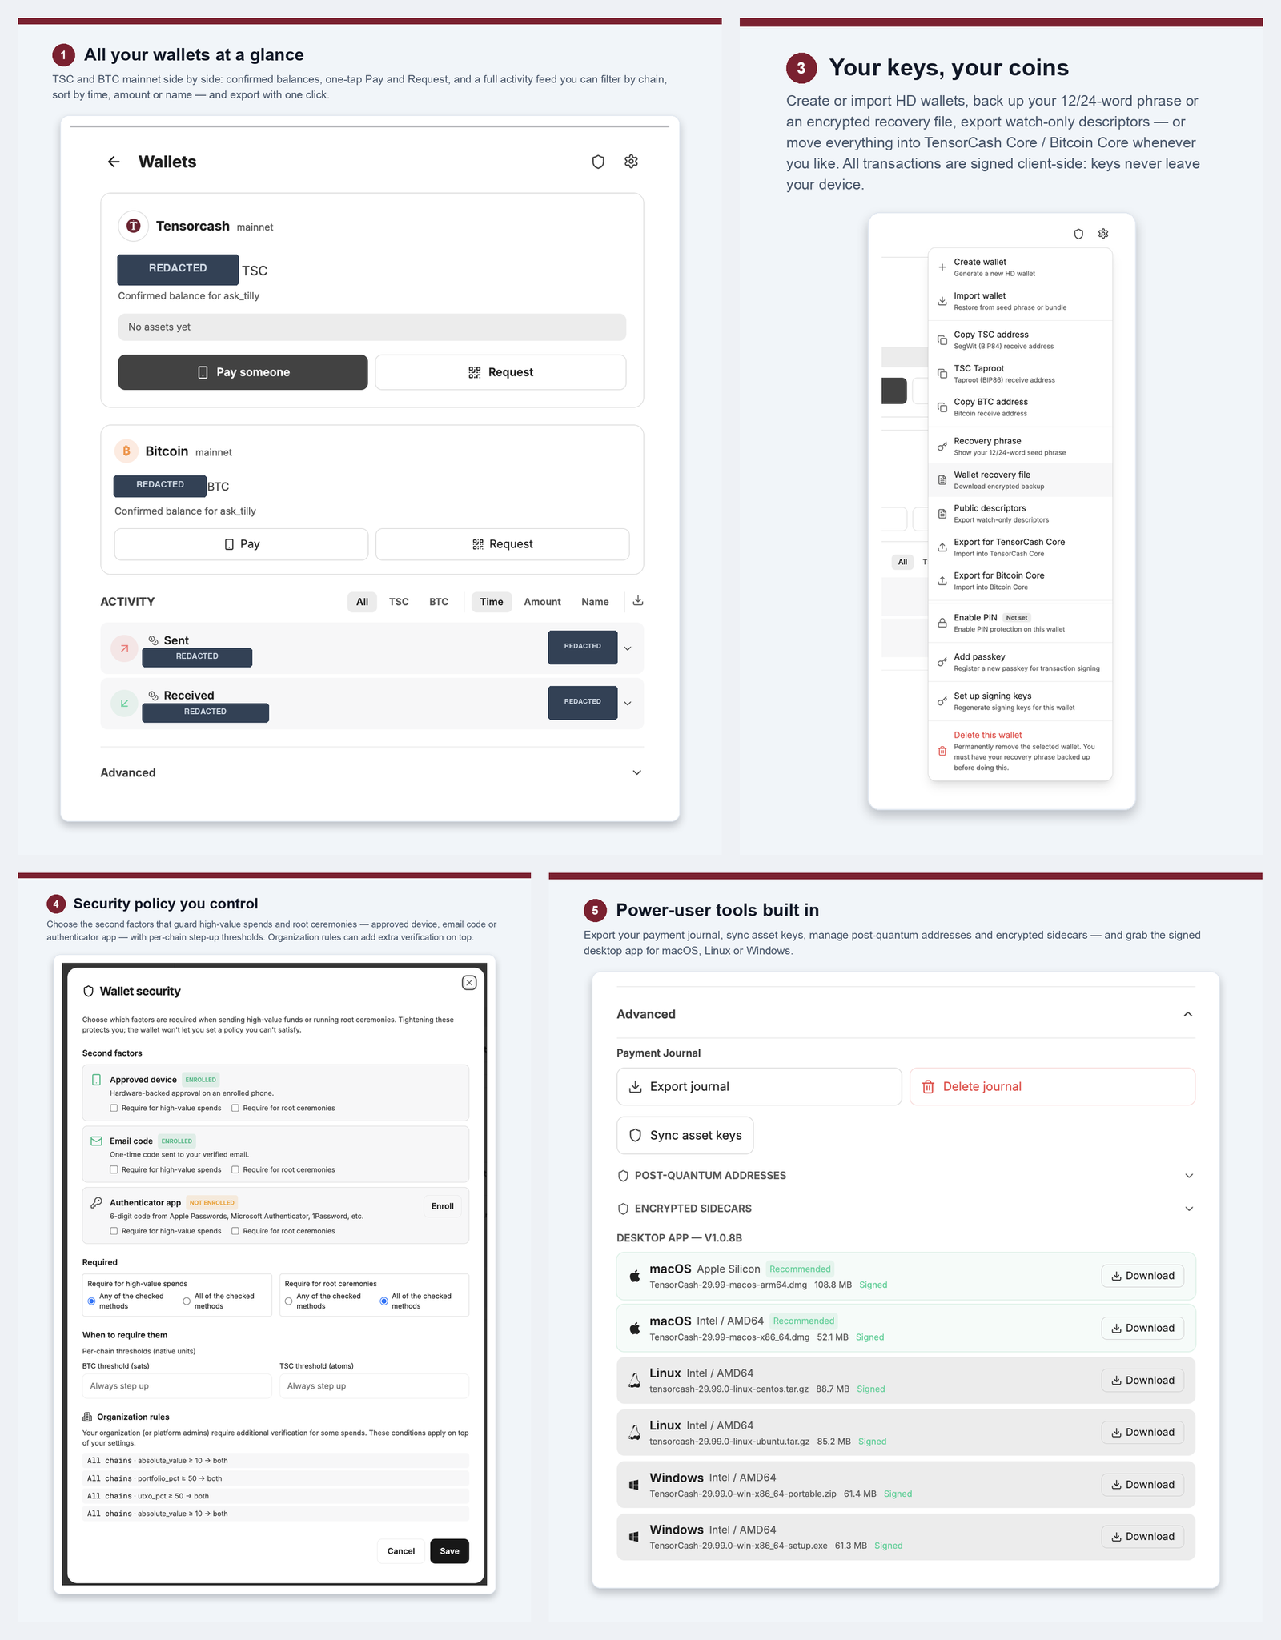1281x1640 pixels.
Task: Download the Windows setup.exe installer
Action: [1142, 1537]
